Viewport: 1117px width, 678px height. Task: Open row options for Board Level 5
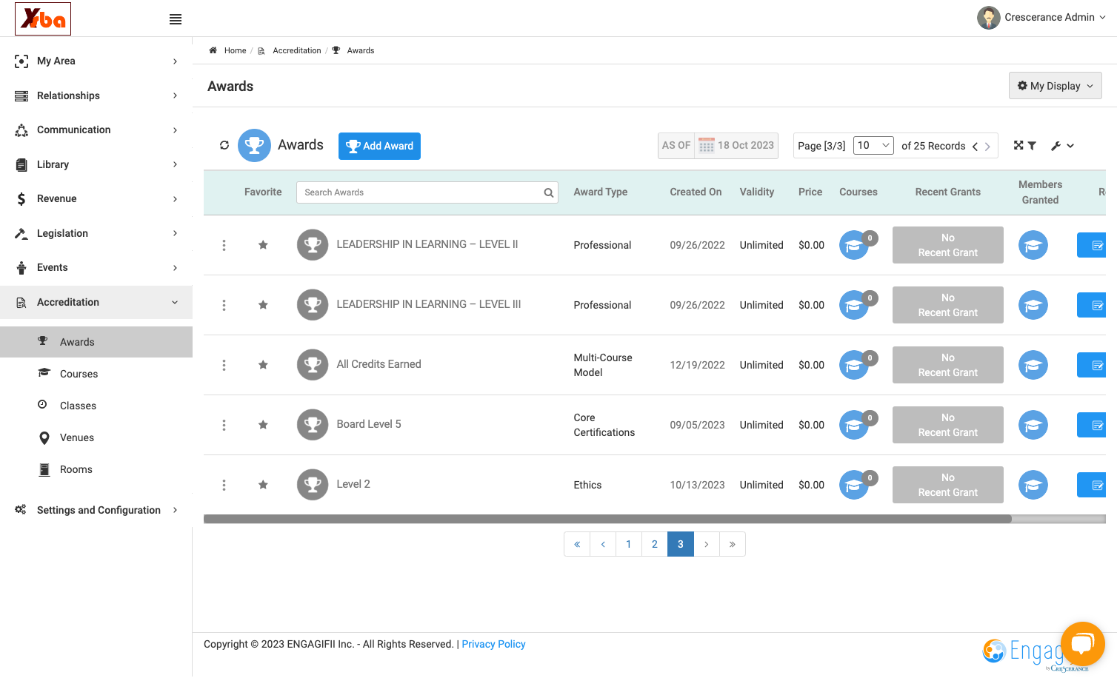pyautogui.click(x=224, y=425)
